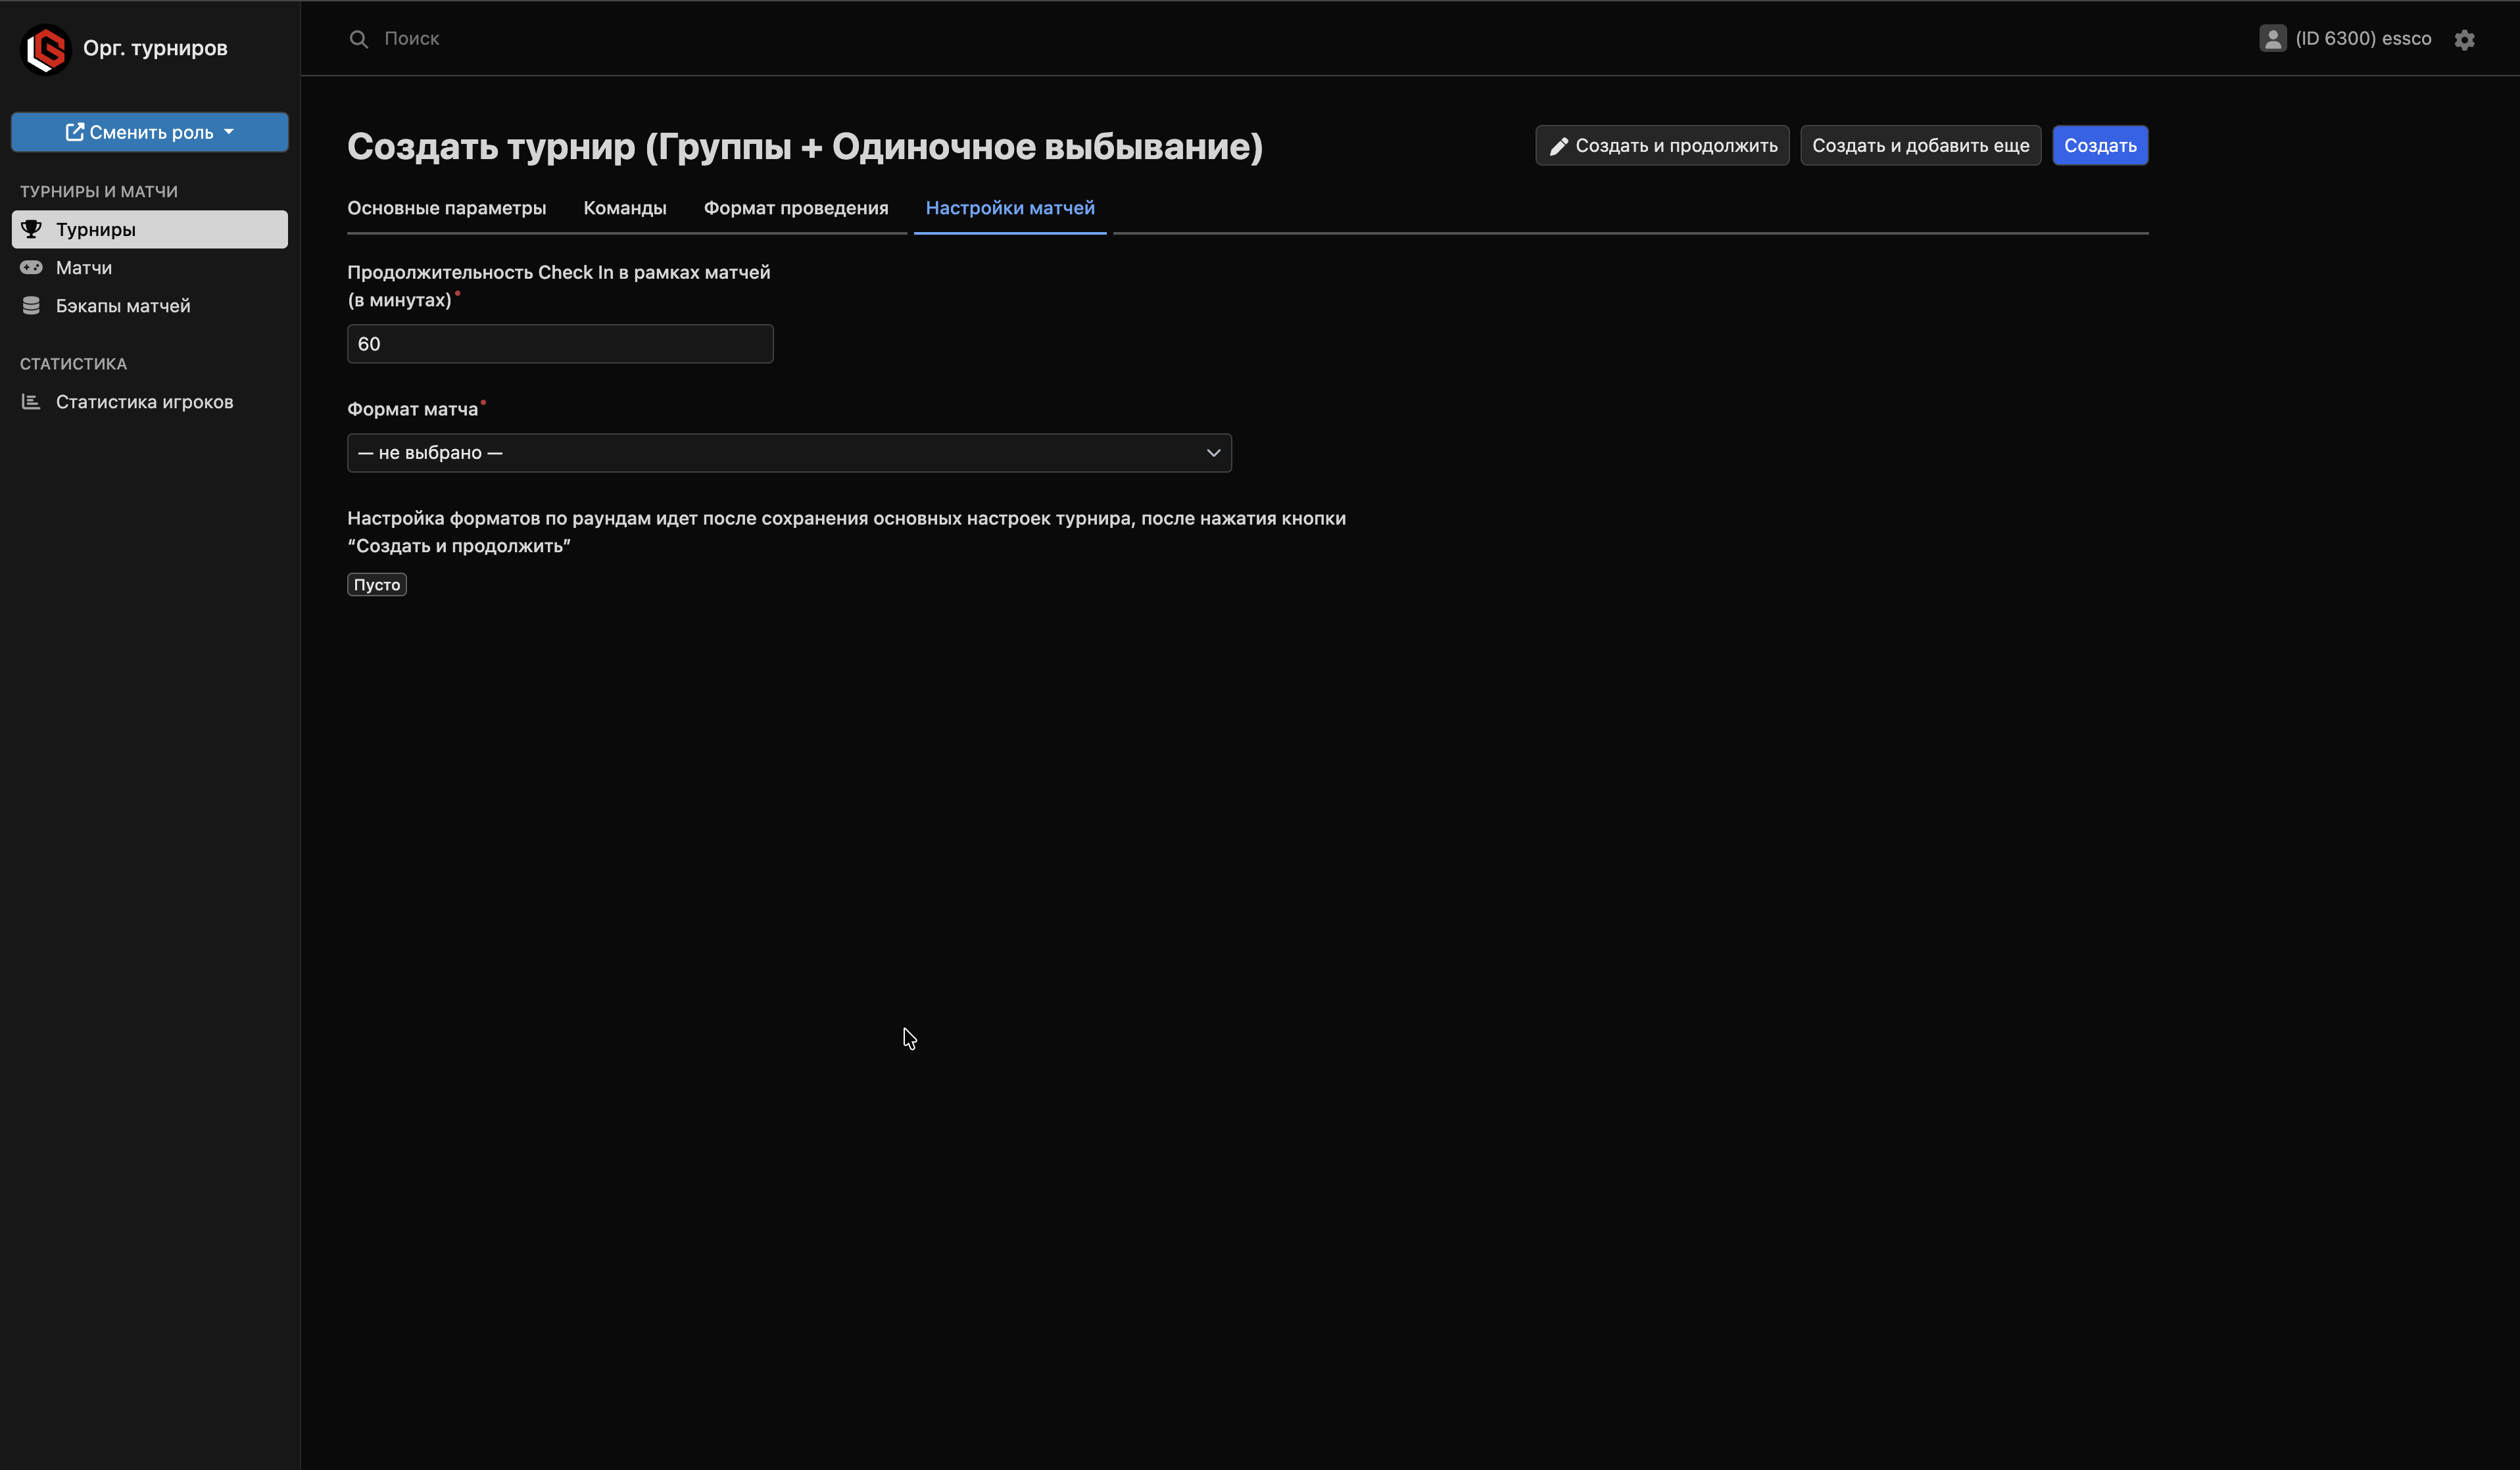Click the chart icon next to Статистика игроков
Screen dimensions: 2520x1470
pyautogui.click(x=32, y=401)
